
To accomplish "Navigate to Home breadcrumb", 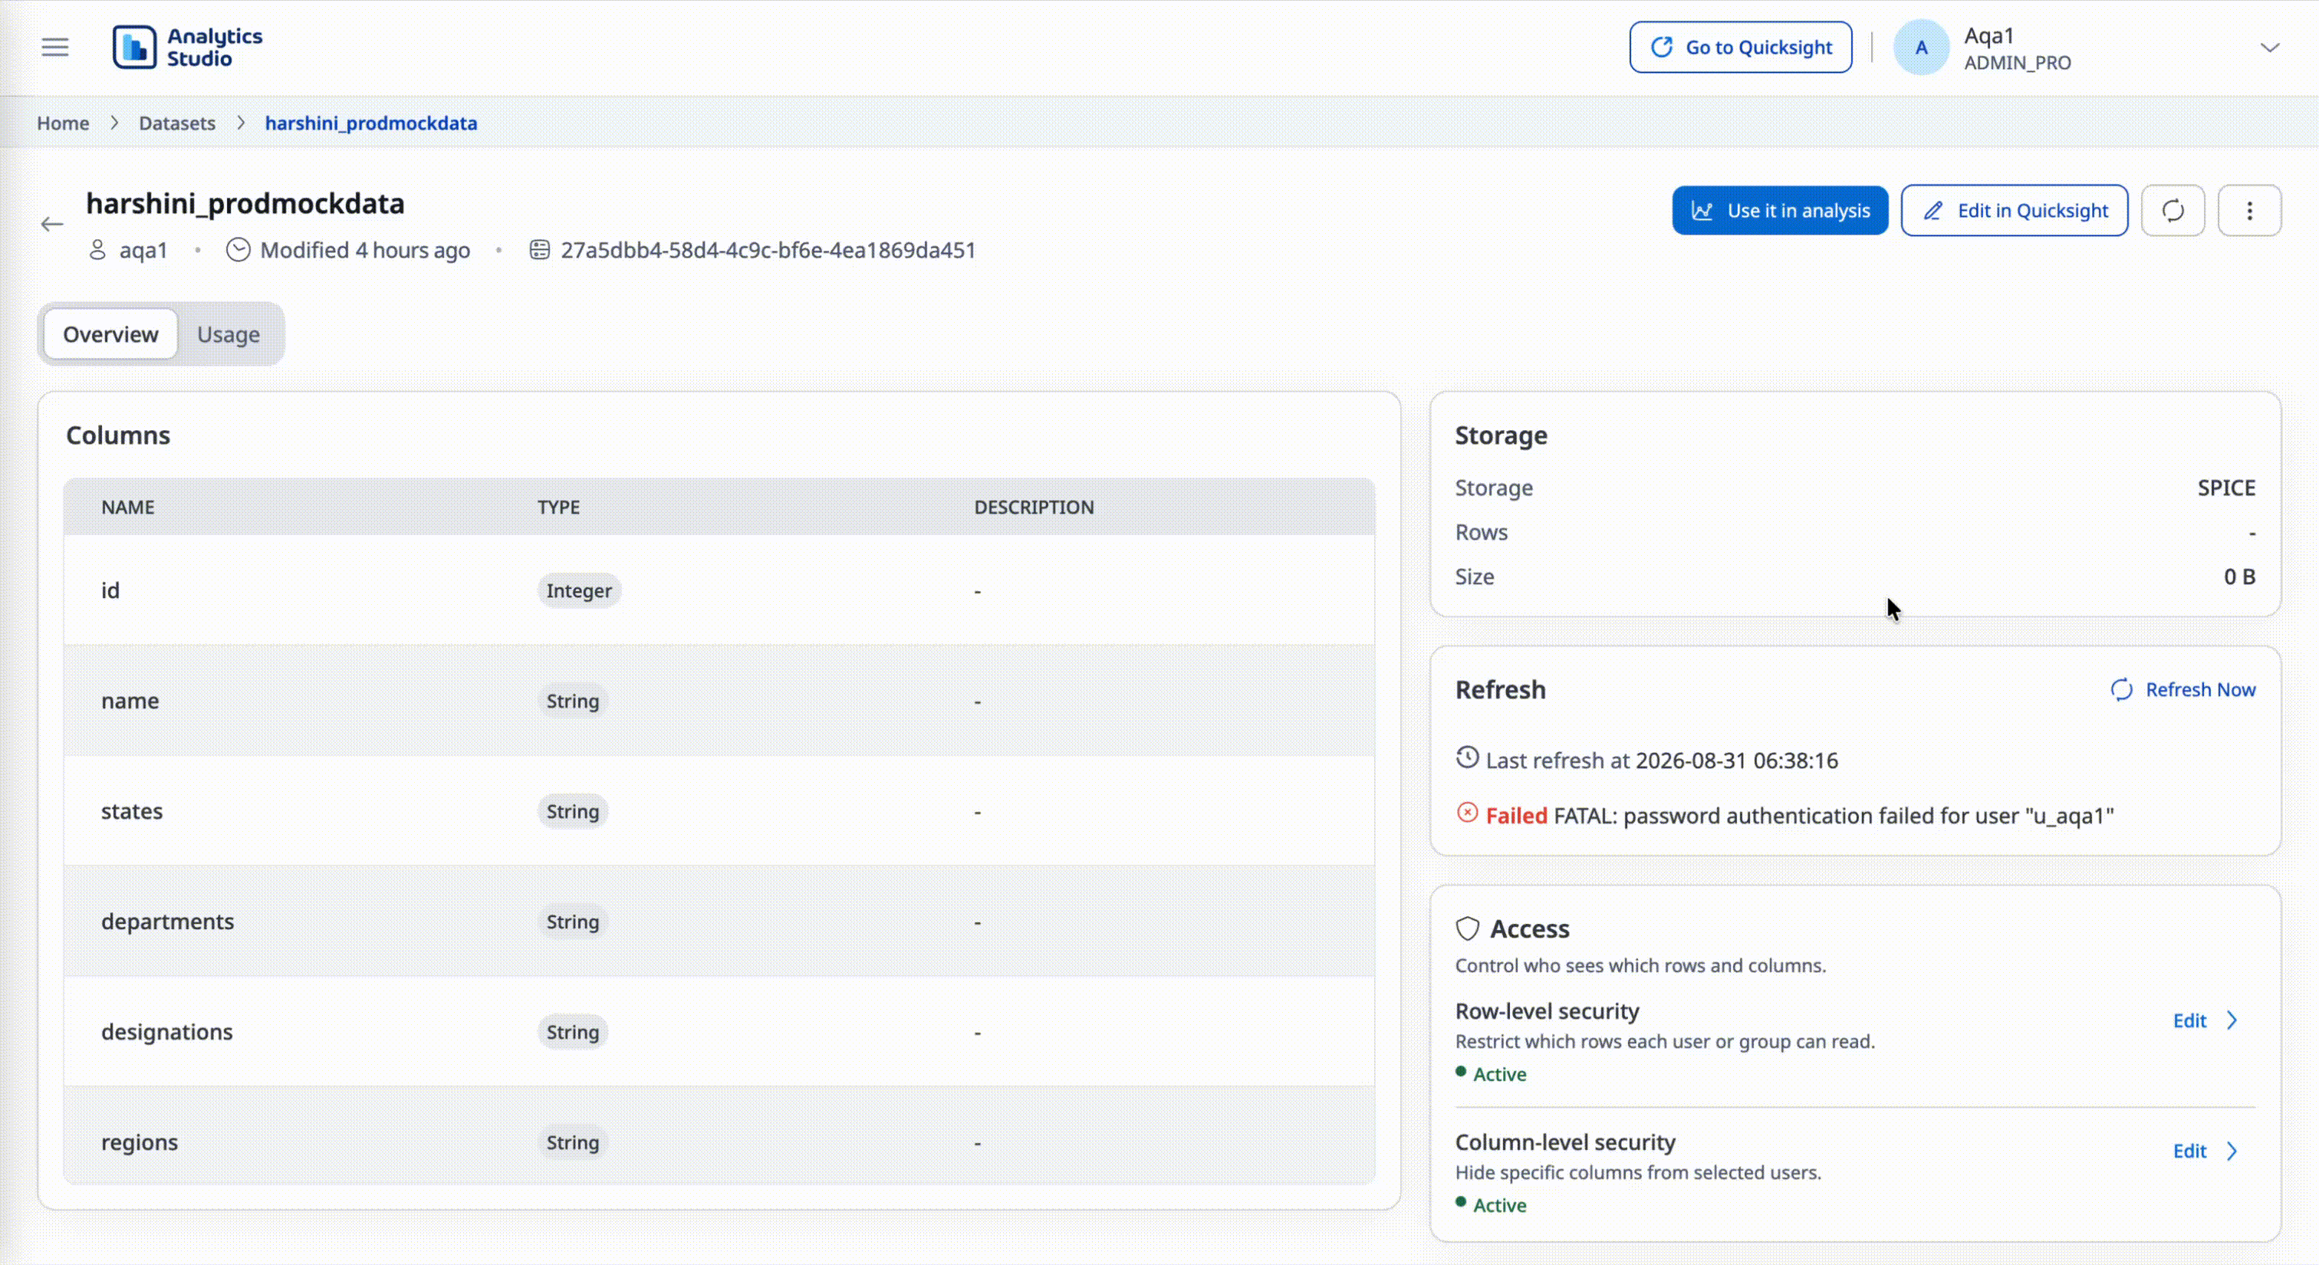I will click(x=63, y=123).
